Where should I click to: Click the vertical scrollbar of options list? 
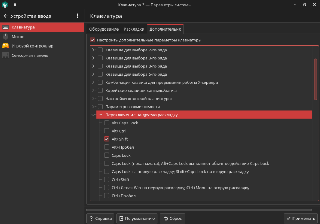click(315, 80)
